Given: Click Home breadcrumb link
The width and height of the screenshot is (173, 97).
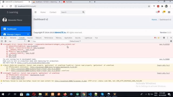Looking at the screenshot, I should click(154, 20).
